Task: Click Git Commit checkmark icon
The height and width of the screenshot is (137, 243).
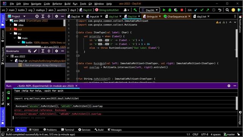Action: [202, 10]
